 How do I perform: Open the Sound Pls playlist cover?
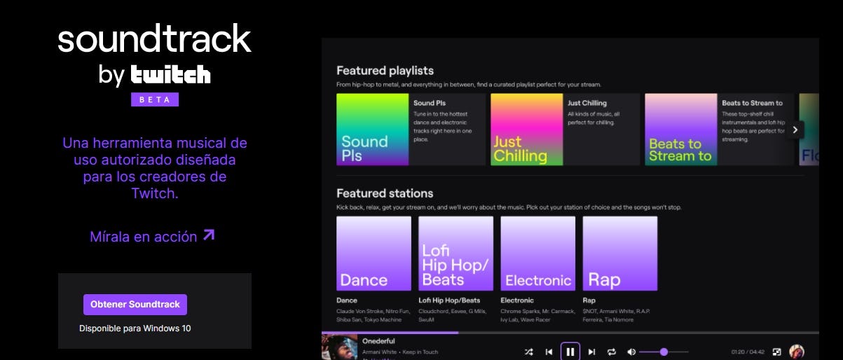click(372, 130)
